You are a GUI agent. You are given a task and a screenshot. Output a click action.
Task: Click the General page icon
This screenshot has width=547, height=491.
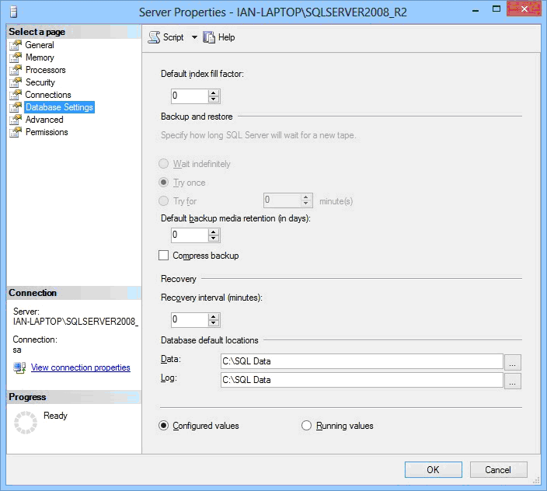pyautogui.click(x=16, y=45)
